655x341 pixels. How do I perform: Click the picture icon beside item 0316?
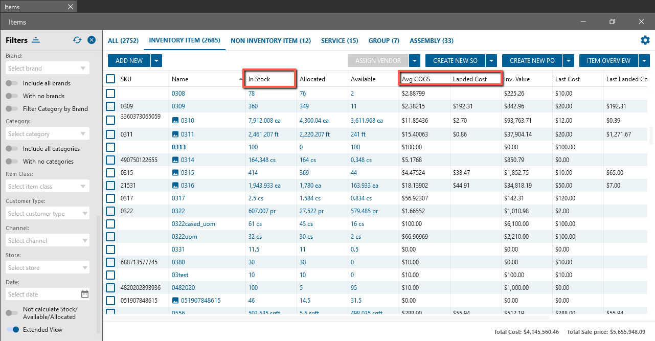(175, 185)
